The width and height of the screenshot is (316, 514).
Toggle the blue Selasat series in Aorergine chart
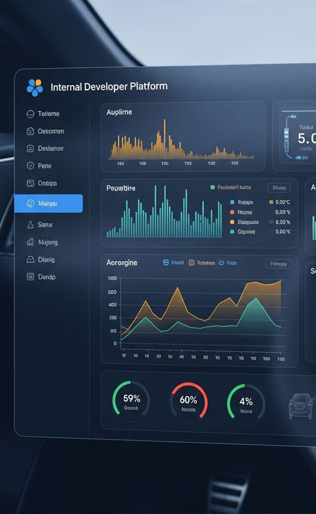click(x=173, y=262)
